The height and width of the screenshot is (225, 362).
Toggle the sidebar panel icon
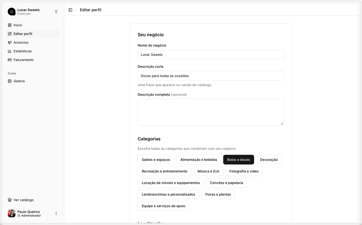coord(70,10)
